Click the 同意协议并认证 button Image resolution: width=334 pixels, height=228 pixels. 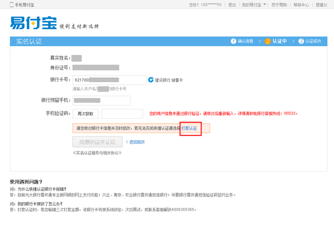tap(98, 142)
